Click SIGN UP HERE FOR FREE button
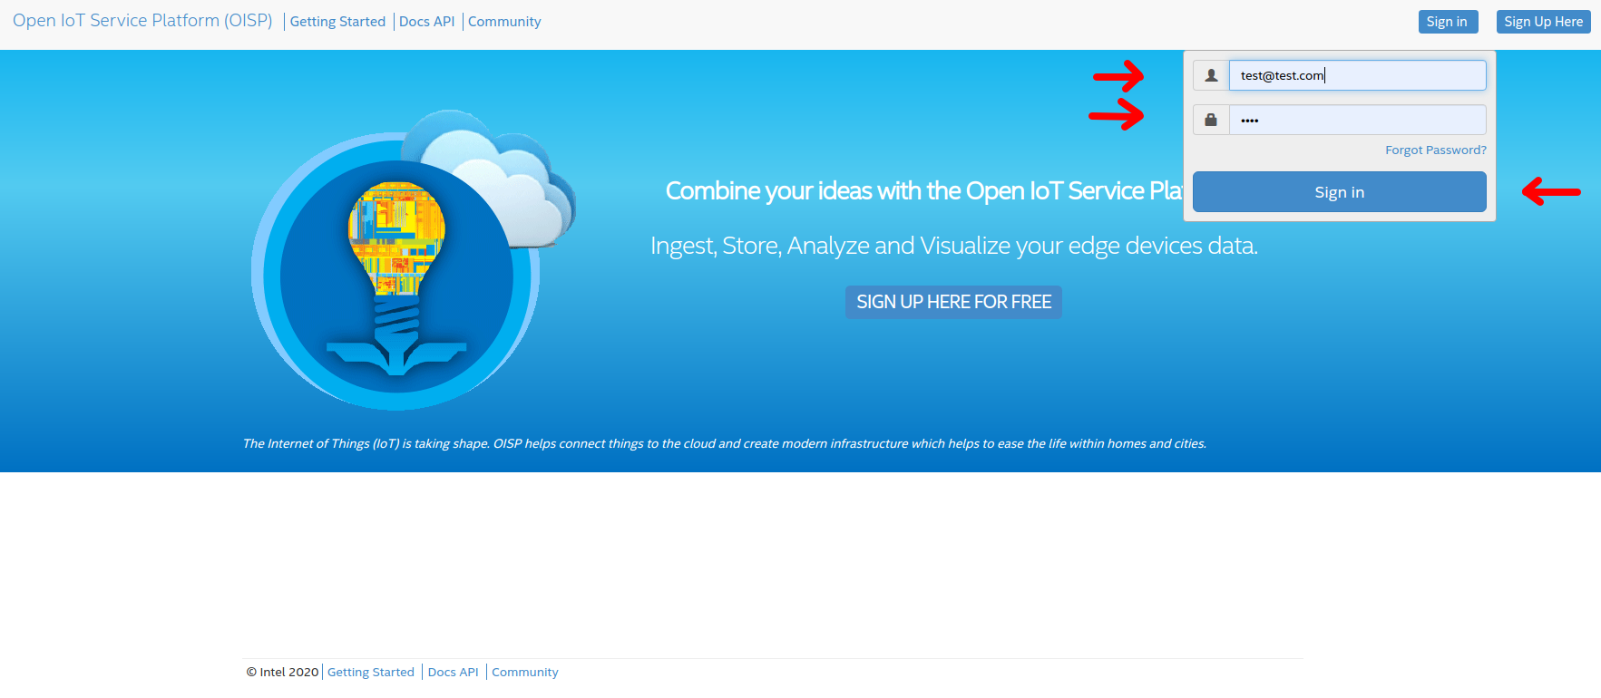This screenshot has width=1601, height=698. coord(953,302)
